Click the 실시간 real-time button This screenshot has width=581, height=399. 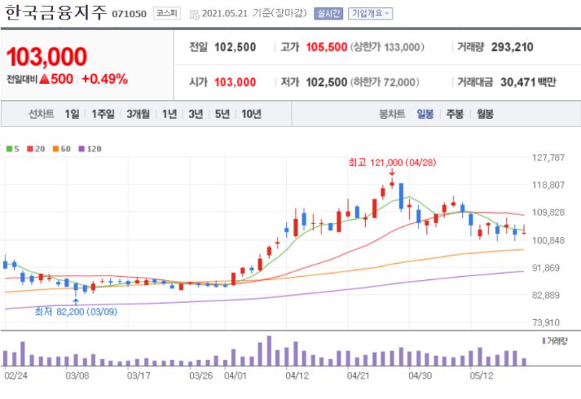(x=328, y=14)
